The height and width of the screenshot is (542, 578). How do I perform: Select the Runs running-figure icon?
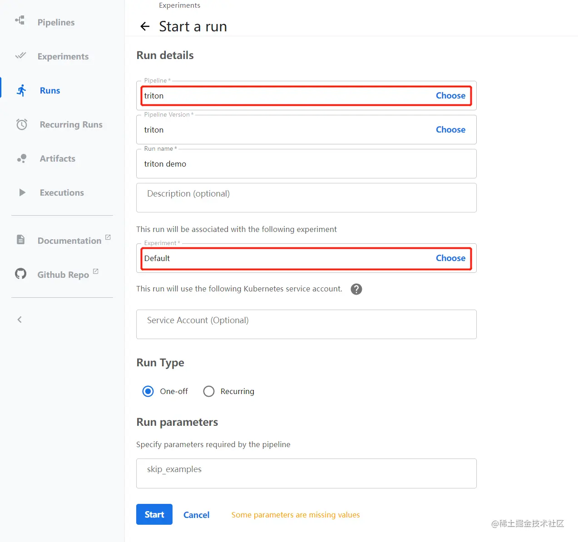coord(21,90)
